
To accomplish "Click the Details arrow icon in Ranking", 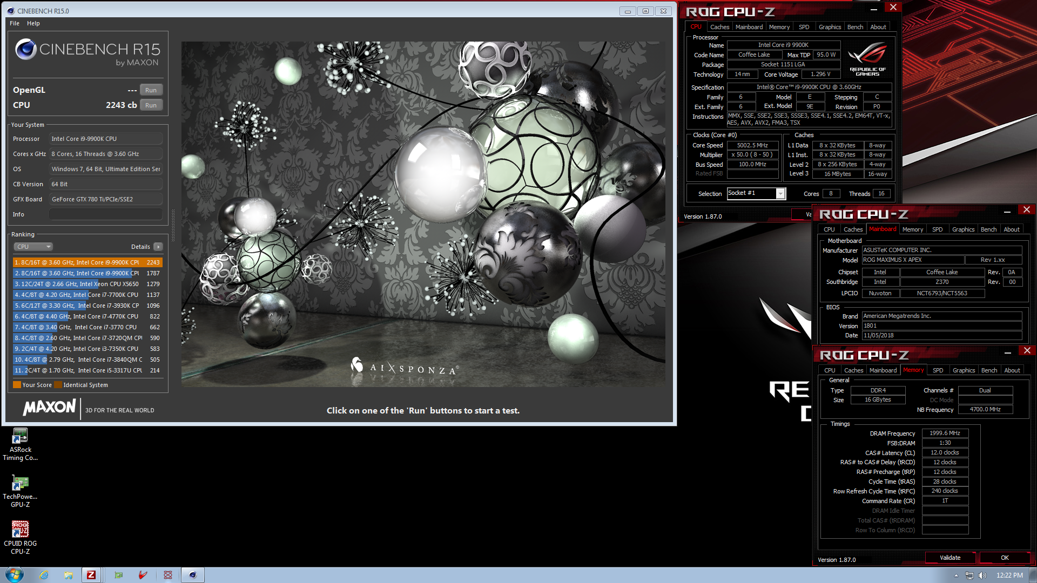I will tap(158, 247).
